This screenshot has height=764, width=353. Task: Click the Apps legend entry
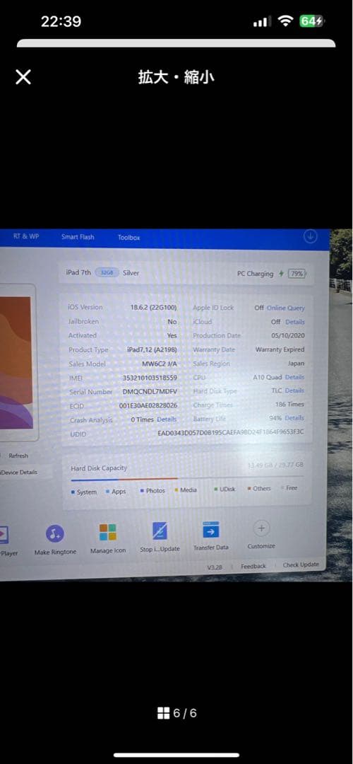tap(116, 492)
